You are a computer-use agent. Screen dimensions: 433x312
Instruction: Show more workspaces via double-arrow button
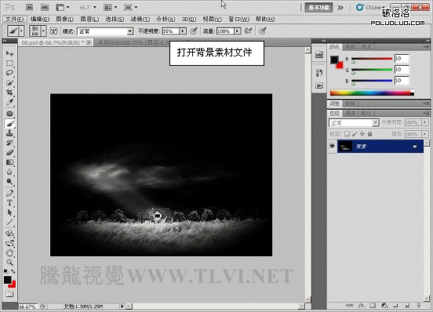click(340, 8)
